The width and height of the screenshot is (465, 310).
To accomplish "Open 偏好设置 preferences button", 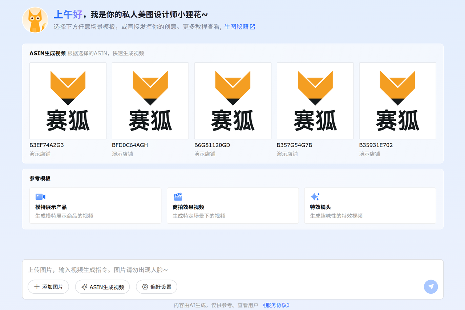I will (x=157, y=287).
